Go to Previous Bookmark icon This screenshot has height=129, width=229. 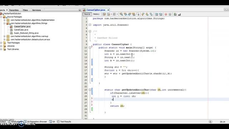143,14
